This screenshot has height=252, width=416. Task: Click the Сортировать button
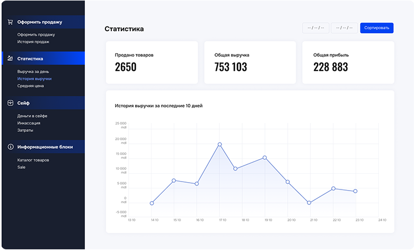click(376, 28)
